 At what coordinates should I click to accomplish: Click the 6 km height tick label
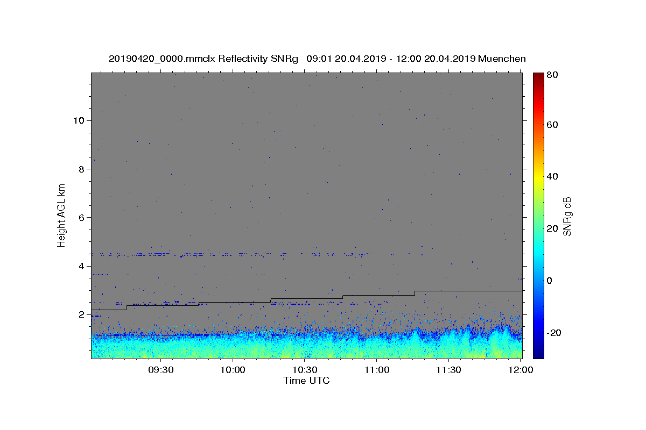pyautogui.click(x=80, y=217)
